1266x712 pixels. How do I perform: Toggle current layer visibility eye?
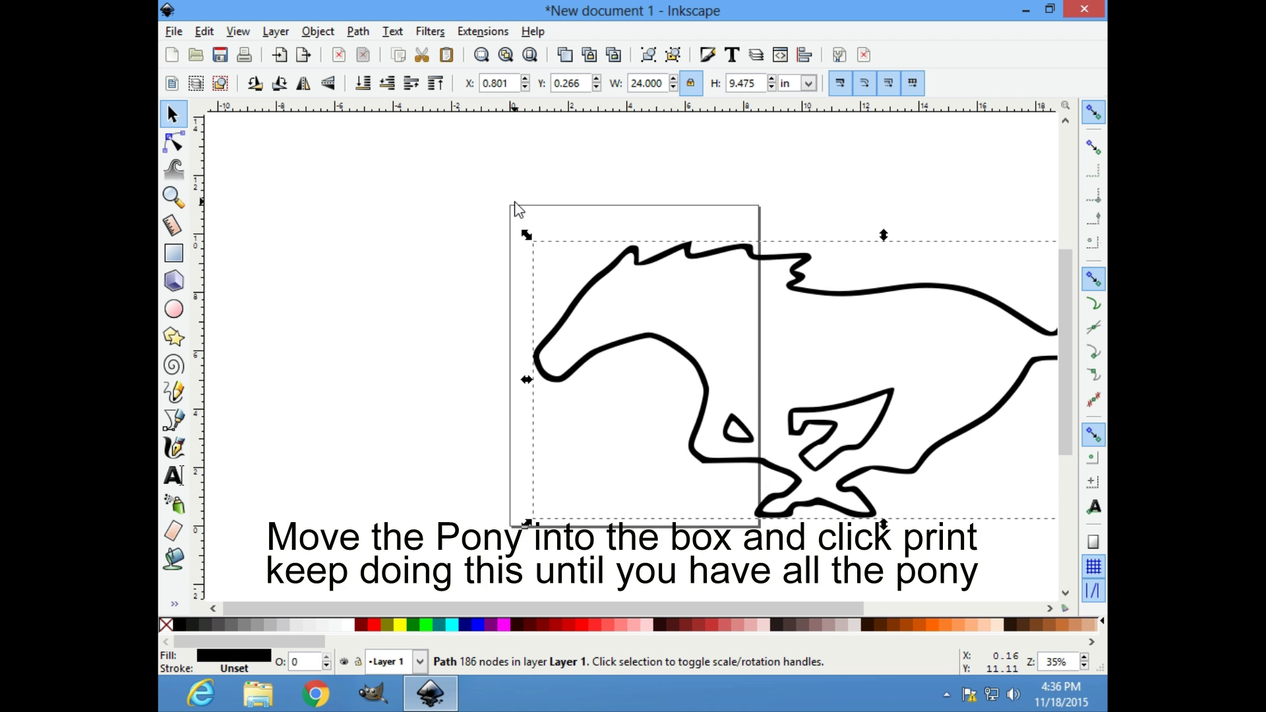(x=344, y=661)
